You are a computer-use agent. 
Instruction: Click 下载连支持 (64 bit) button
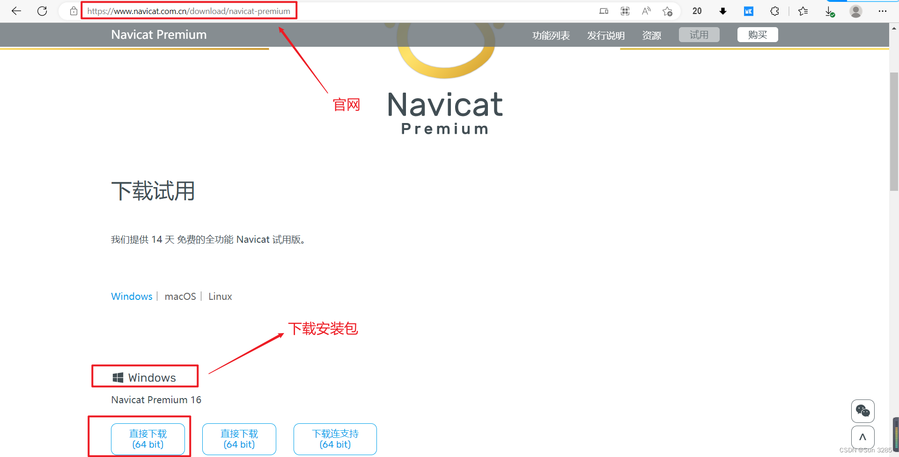pos(335,439)
